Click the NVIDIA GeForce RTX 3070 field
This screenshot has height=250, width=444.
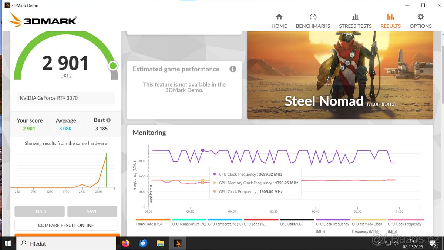pos(66,98)
